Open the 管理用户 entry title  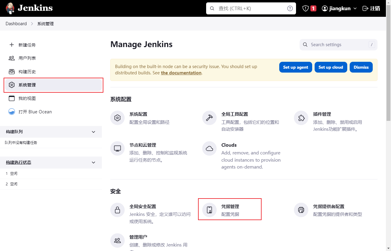point(138,237)
